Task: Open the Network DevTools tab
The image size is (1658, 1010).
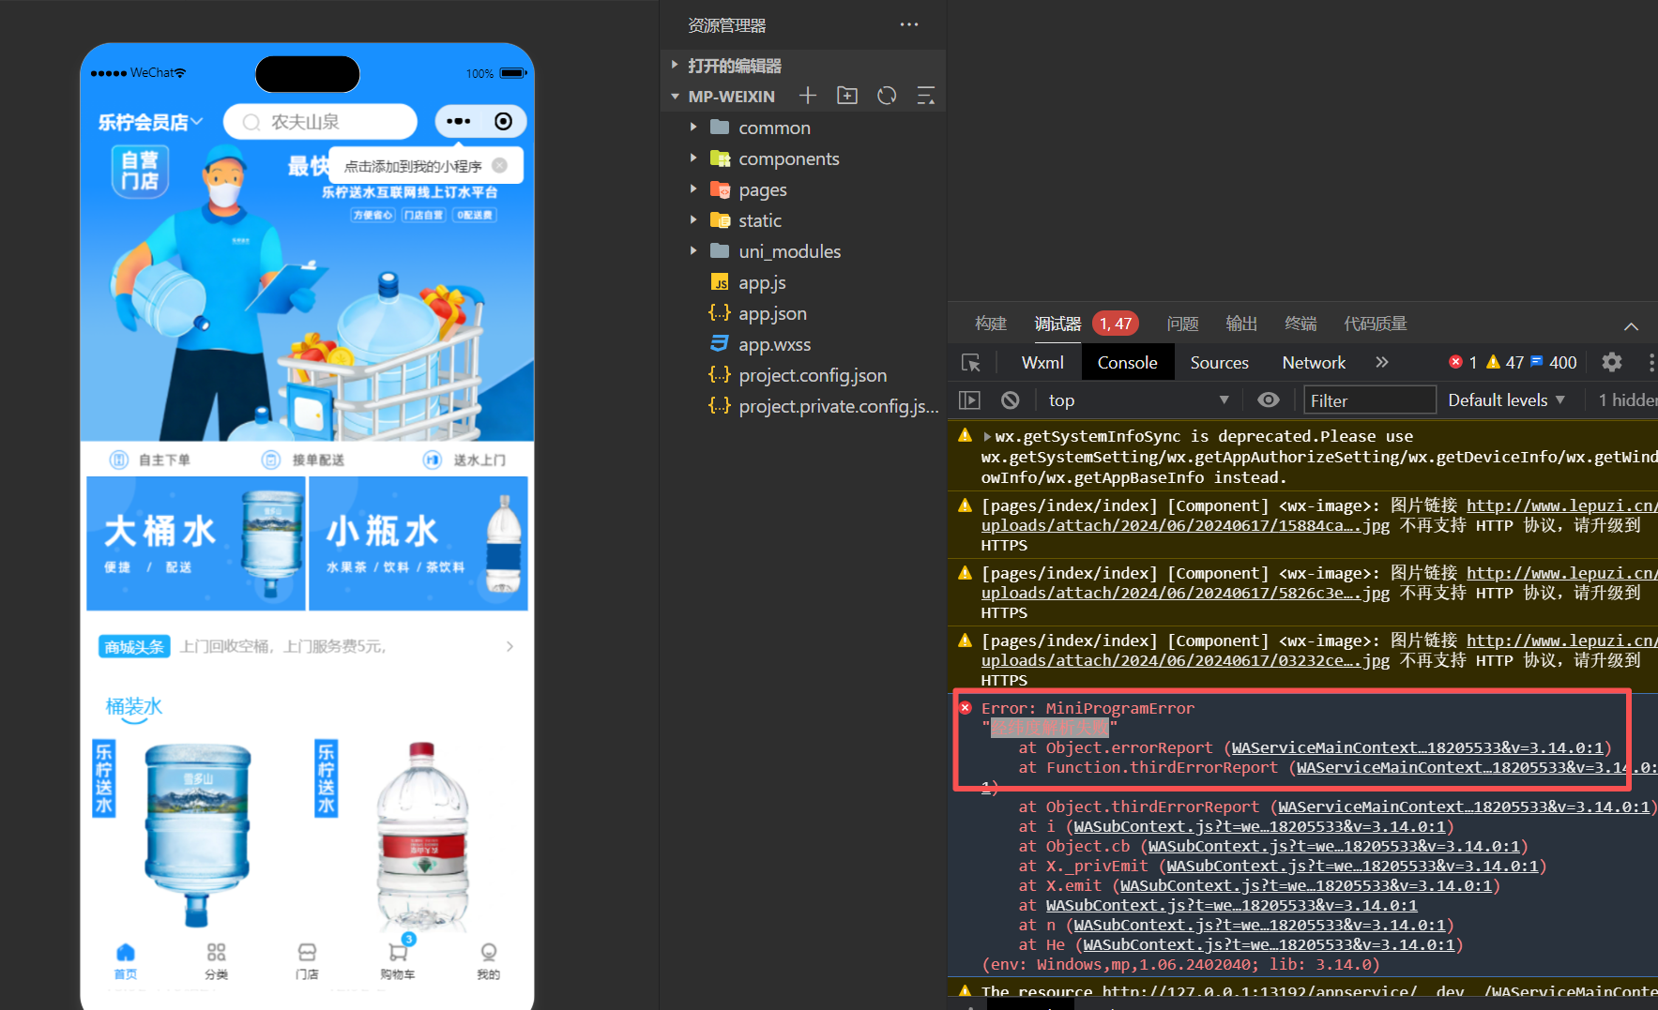Action: pos(1314,362)
